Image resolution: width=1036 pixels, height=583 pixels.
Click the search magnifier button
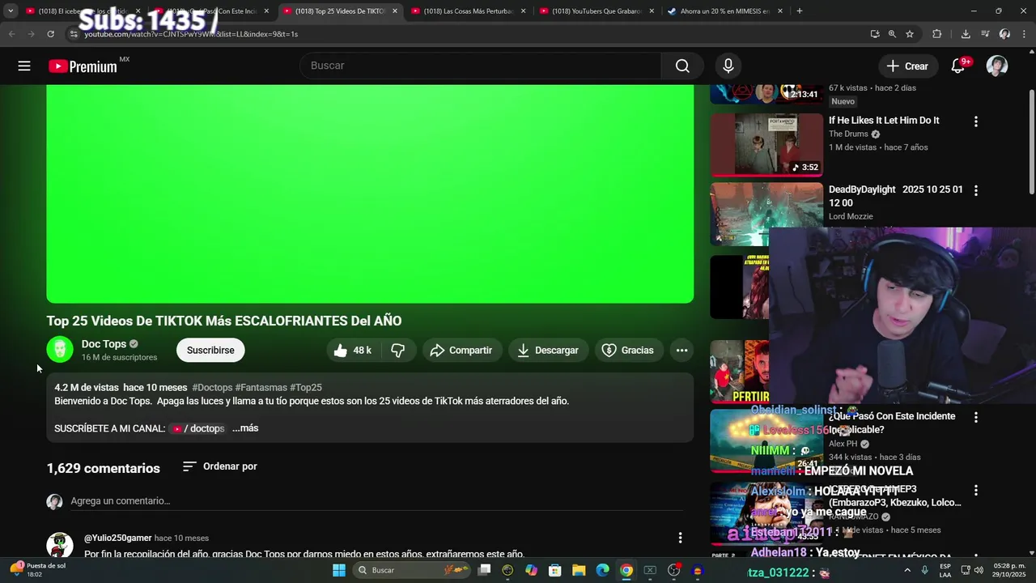point(682,66)
